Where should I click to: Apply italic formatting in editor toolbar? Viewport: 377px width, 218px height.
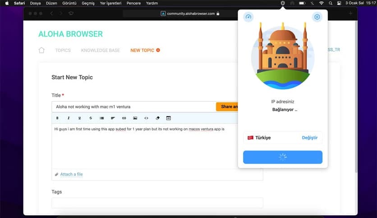tap(69, 118)
